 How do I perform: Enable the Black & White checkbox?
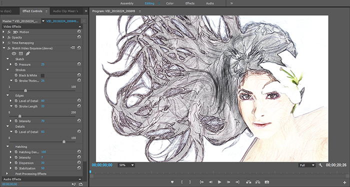click(42, 75)
